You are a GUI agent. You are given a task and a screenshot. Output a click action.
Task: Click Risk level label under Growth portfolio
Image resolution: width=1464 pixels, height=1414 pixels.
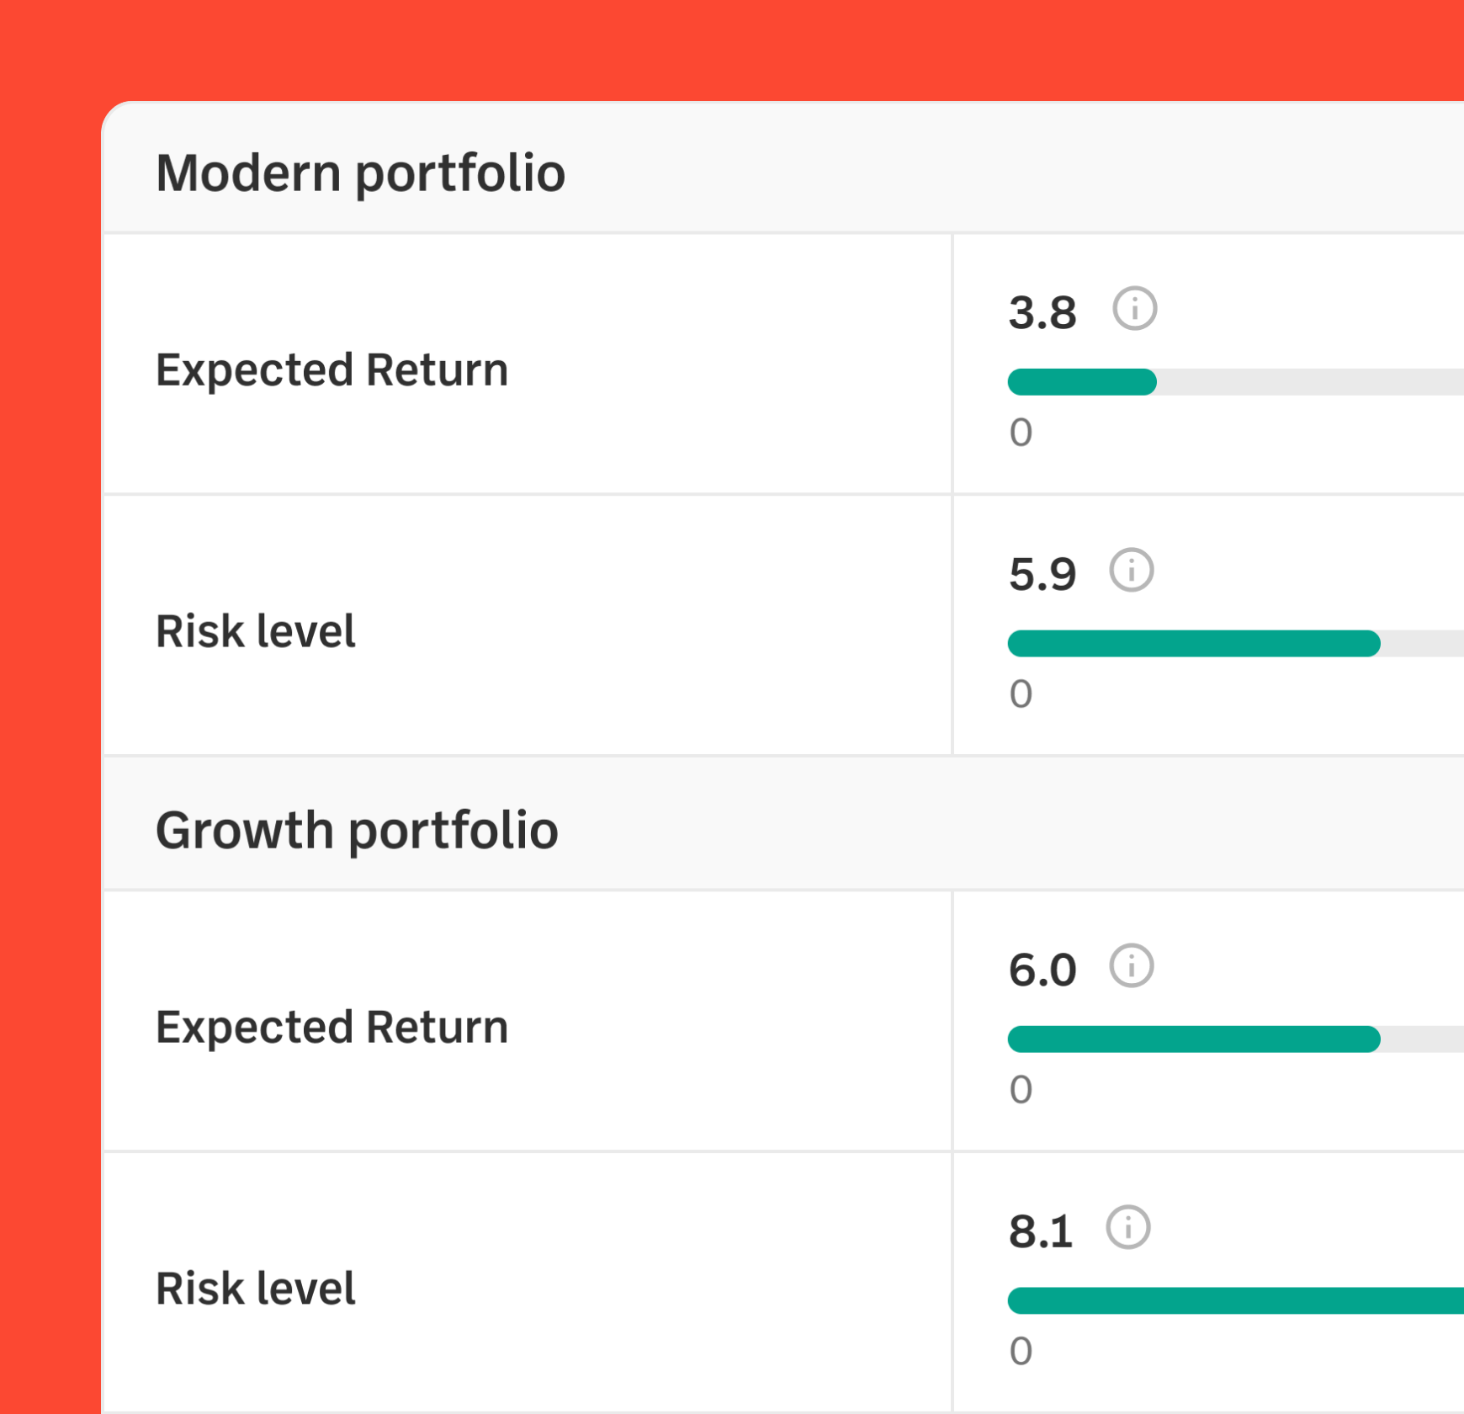[256, 1289]
